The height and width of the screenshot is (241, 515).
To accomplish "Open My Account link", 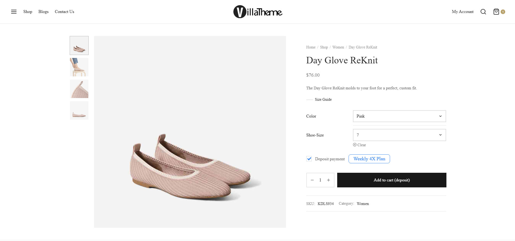I will click(x=463, y=12).
